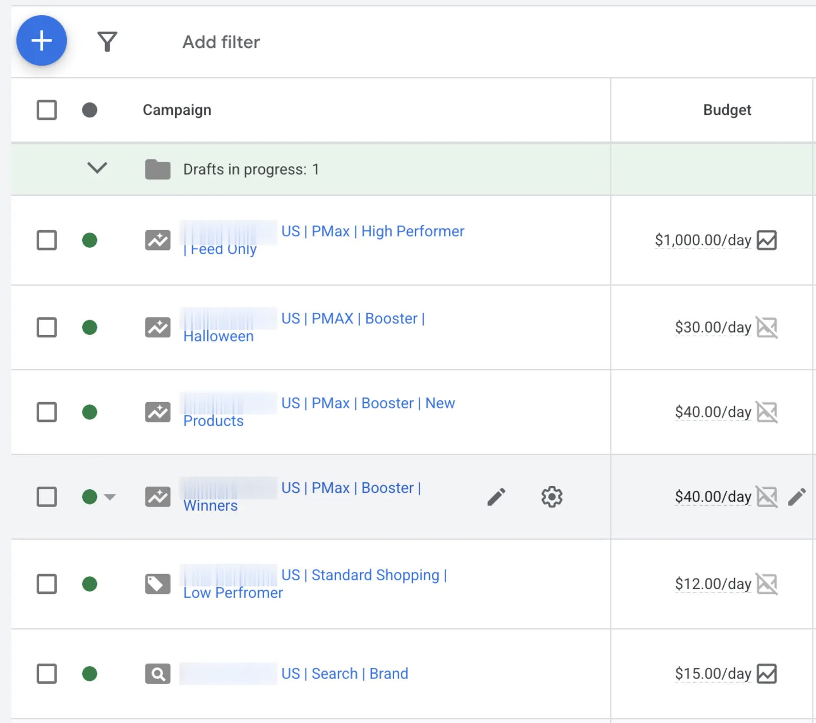Click the crossed-out chart icon next to $12.00/day
Image resolution: width=816 pixels, height=723 pixels.
coord(767,584)
